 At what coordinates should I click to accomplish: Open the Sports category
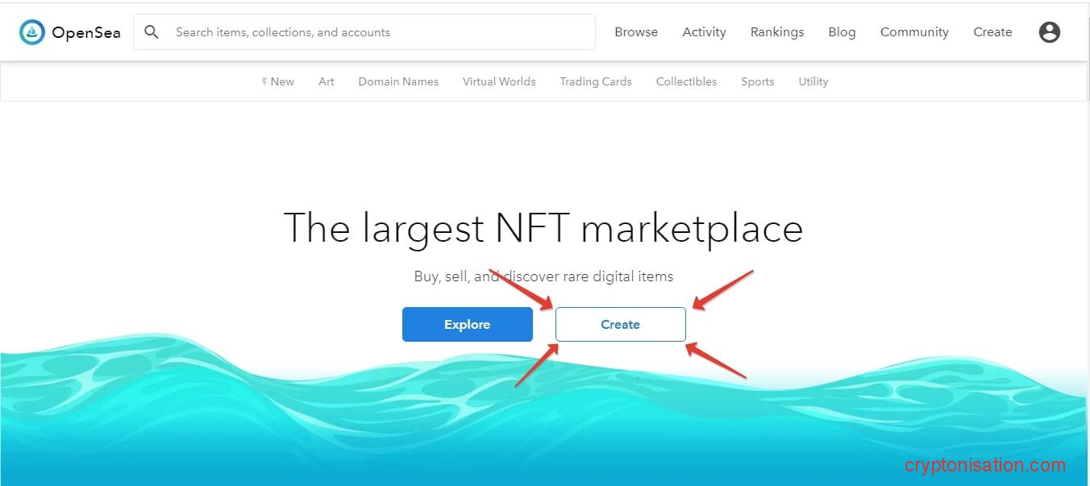[x=757, y=81]
